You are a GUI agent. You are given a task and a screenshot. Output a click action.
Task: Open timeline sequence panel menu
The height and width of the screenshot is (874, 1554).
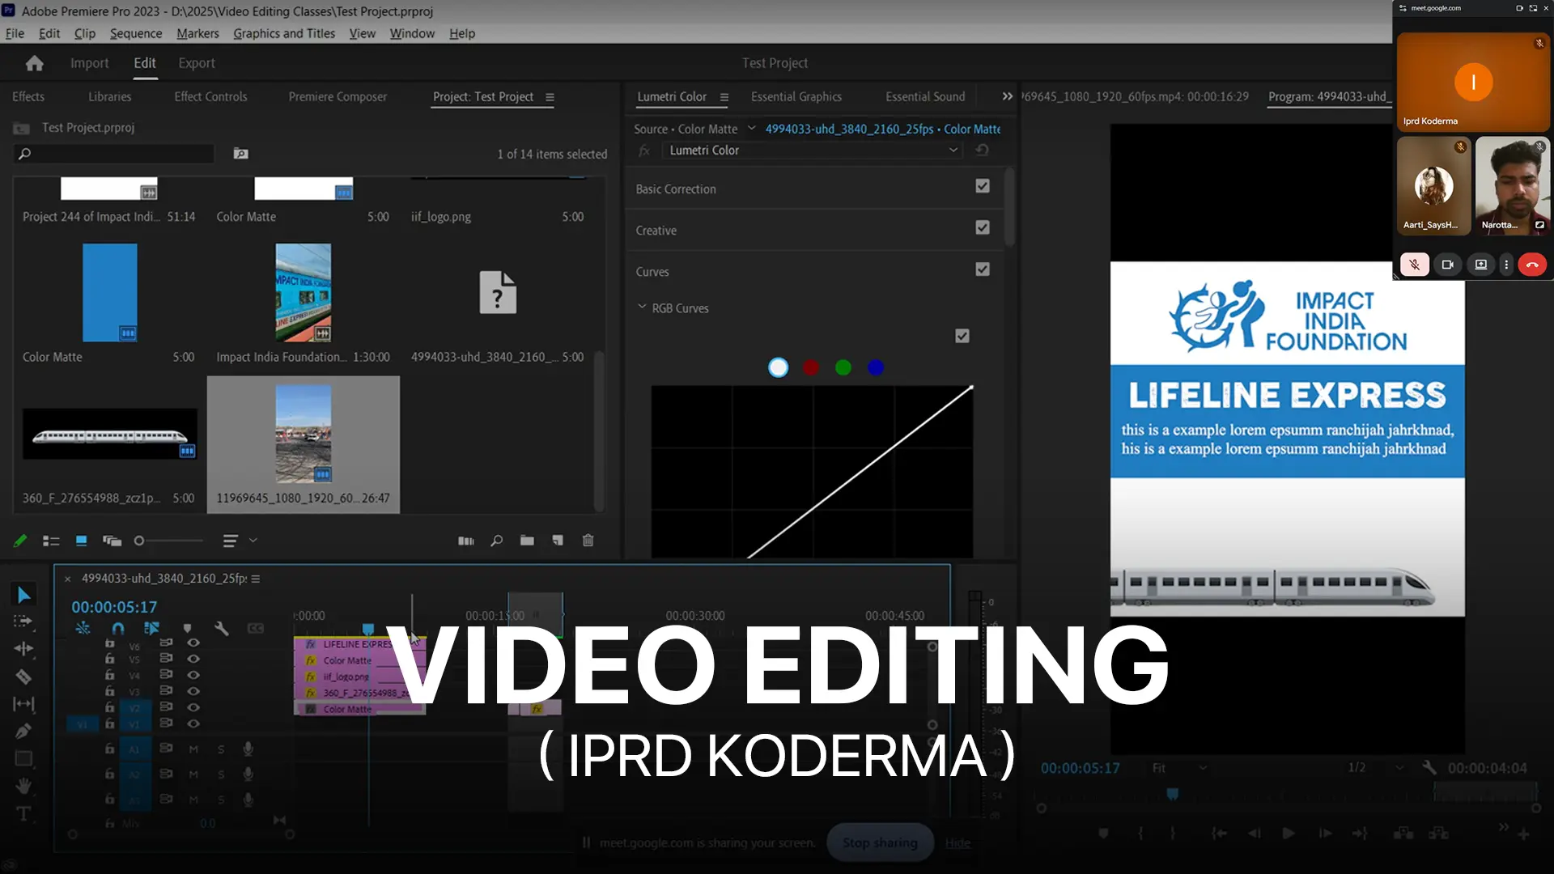point(256,579)
